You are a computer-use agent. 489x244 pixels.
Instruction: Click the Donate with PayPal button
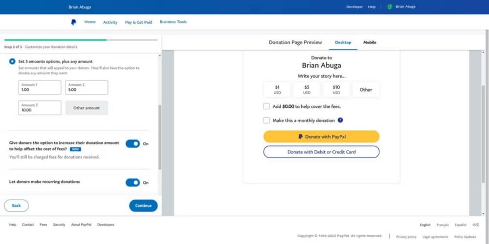click(321, 137)
